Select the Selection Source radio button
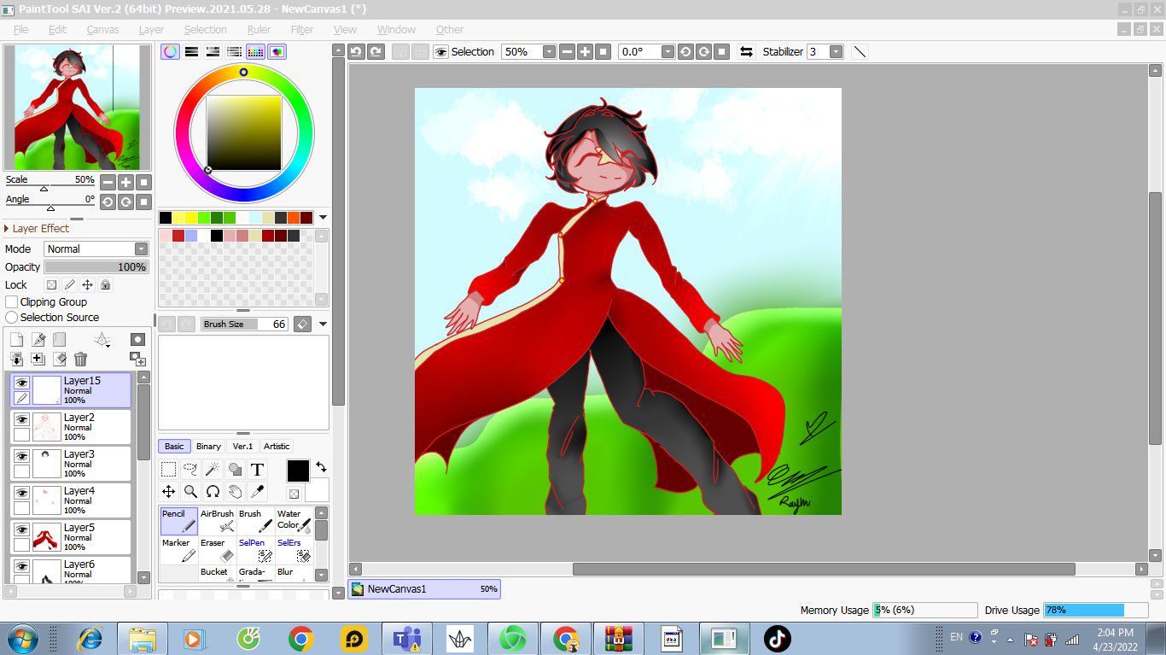The image size is (1166, 655). (12, 318)
